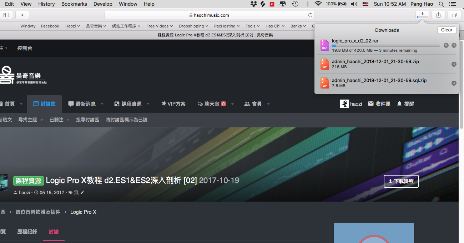Open the Bluetooth menu bar icon
Viewport: 464px width, 243px height.
(x=307, y=4)
